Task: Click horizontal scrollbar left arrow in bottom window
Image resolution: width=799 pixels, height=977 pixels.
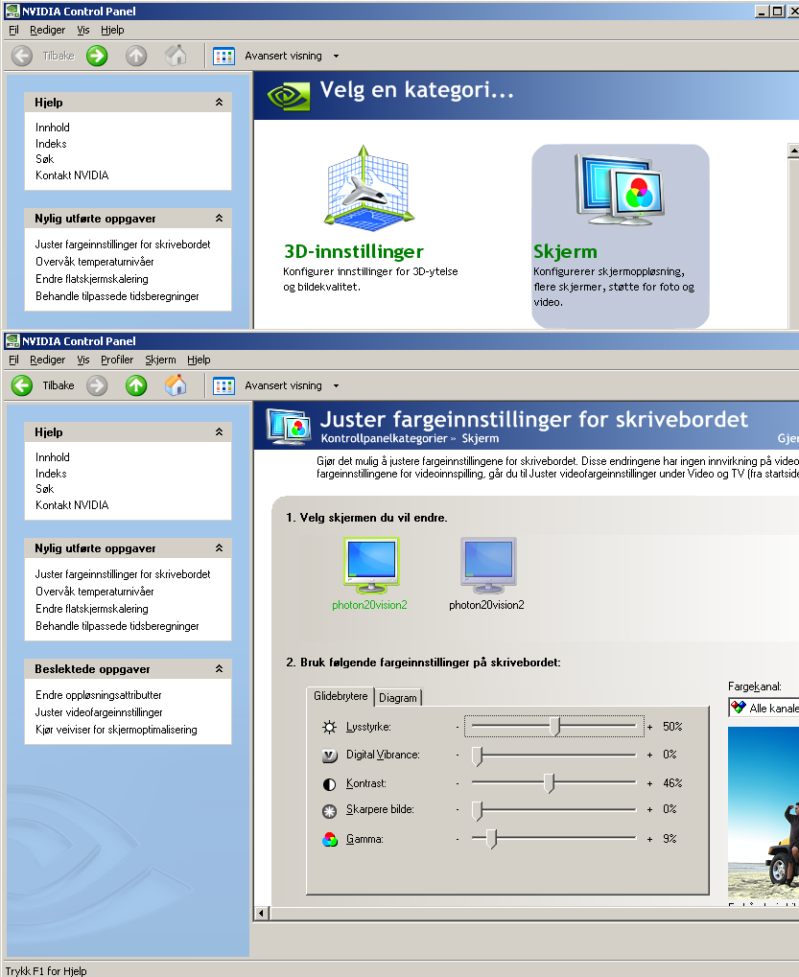Action: (261, 914)
